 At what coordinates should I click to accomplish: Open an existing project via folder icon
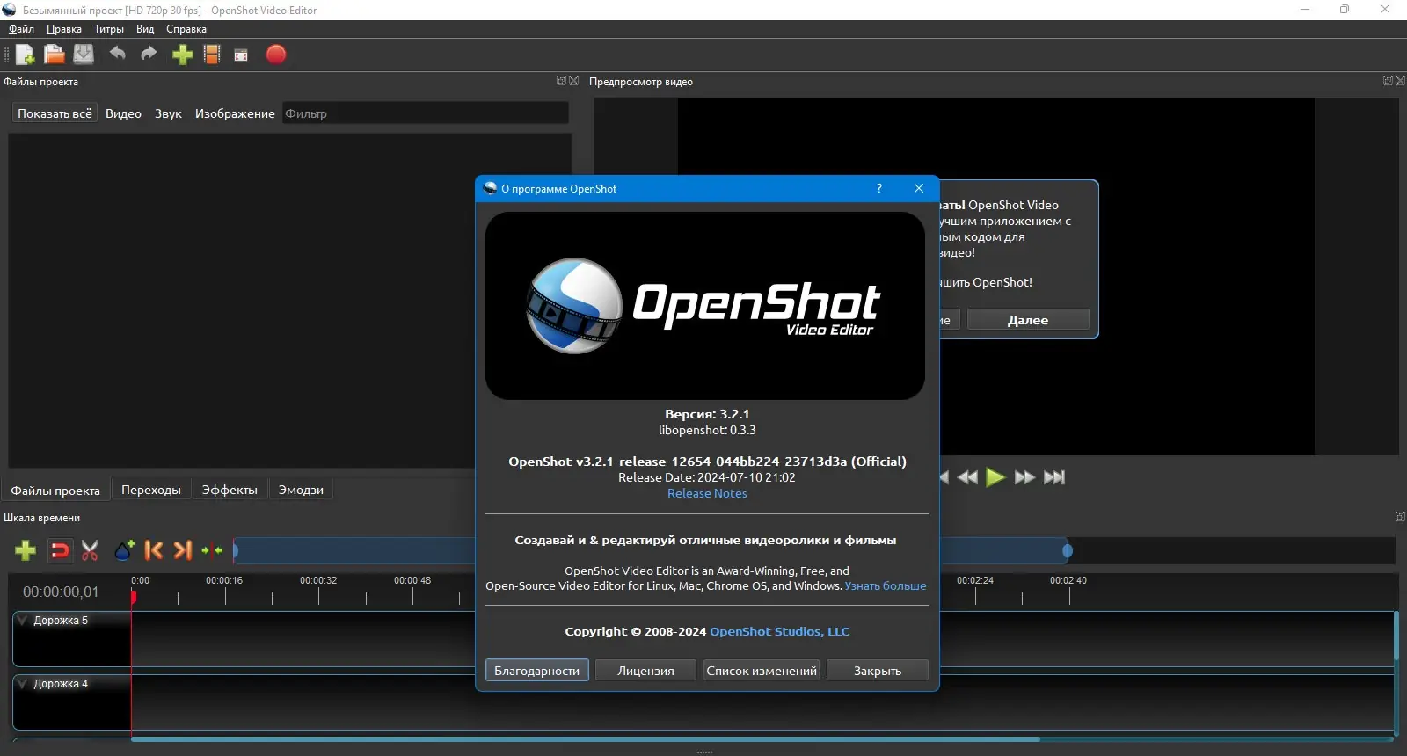coord(55,55)
